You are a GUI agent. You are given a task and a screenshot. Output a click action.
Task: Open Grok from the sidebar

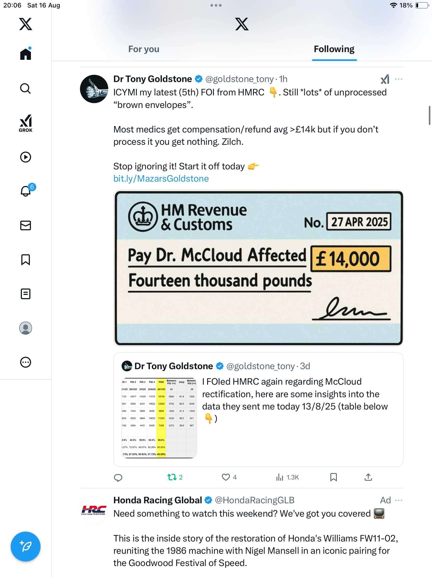[x=26, y=123]
